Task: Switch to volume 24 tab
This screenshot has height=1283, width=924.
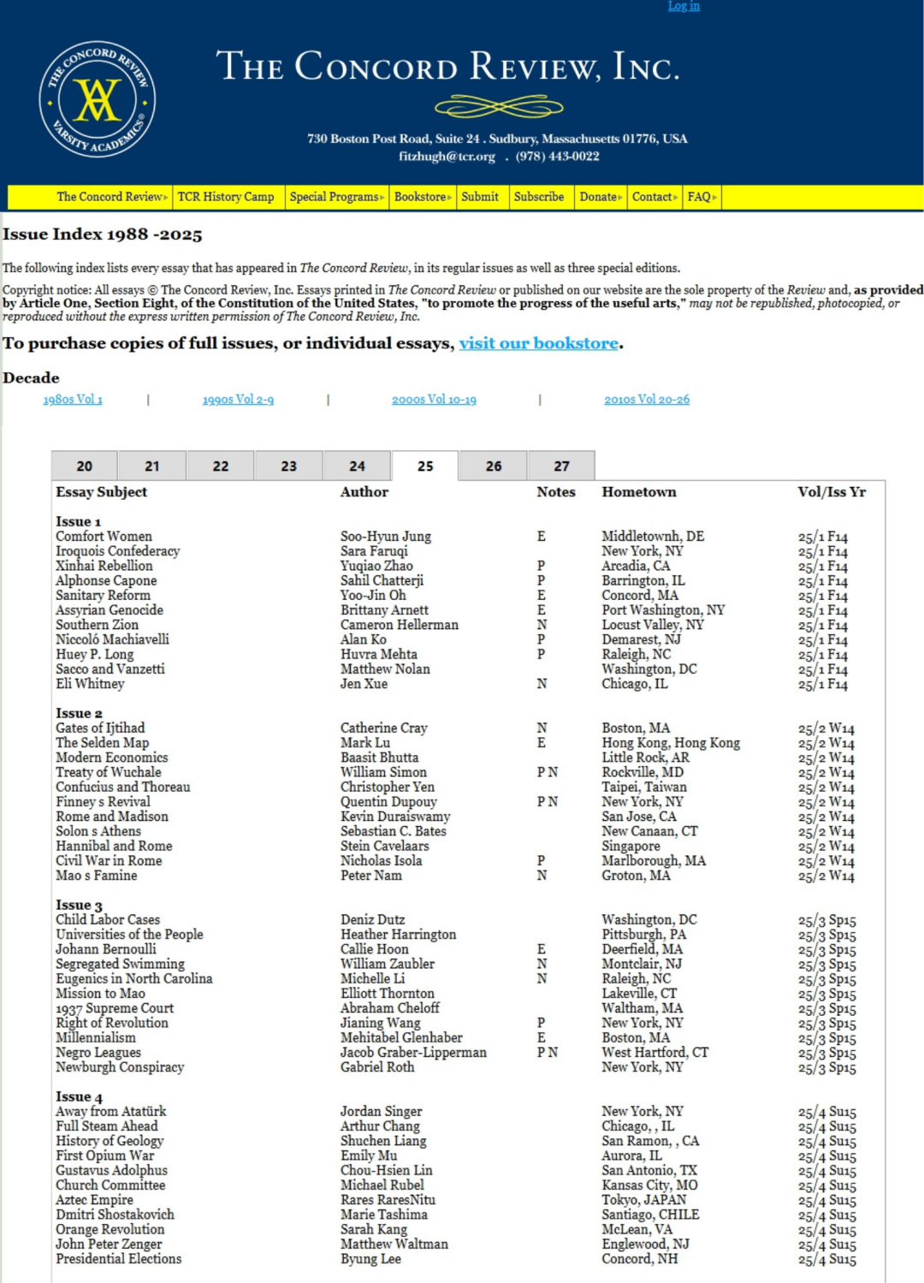Action: [357, 466]
